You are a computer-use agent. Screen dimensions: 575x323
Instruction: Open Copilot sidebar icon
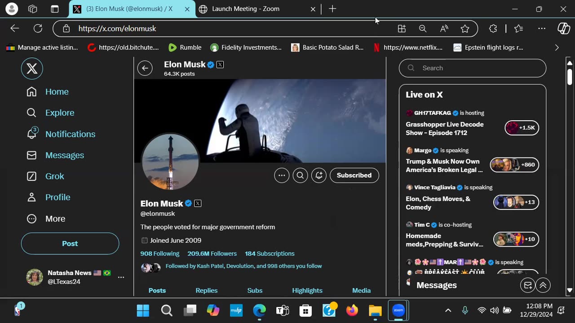(x=564, y=29)
